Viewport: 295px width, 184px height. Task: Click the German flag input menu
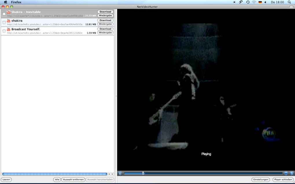[260, 2]
